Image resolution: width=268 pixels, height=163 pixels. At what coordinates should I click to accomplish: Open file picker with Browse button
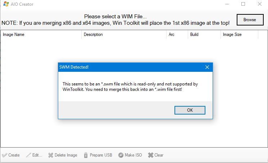coord(250,20)
